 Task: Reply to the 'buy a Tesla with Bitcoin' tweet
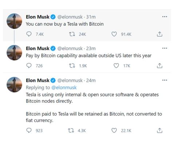29,34
